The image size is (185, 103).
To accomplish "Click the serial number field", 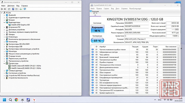I will click(x=136, y=26).
